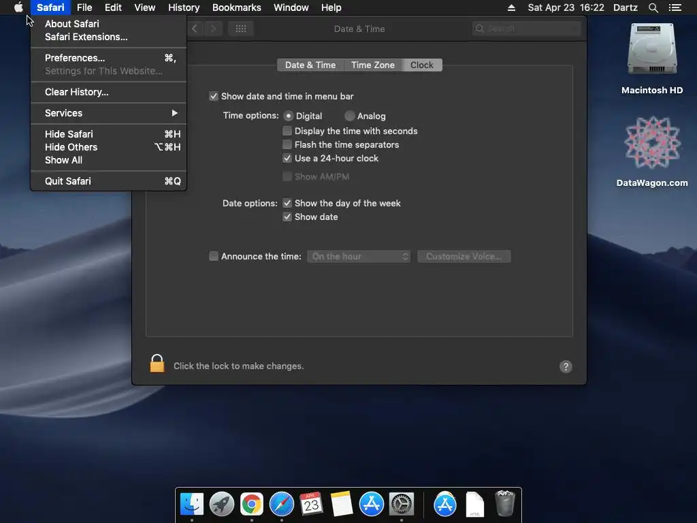The width and height of the screenshot is (697, 523).
Task: Switch to the Time Zone tab
Action: (373, 65)
